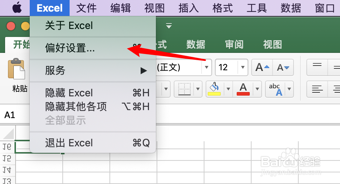
Task: Select row header 15
Action: pos(7,158)
